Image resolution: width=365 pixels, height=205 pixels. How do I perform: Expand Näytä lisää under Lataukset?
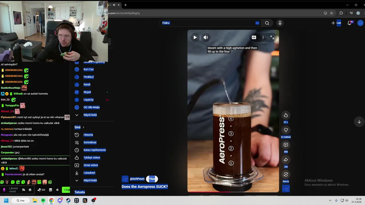click(x=90, y=181)
